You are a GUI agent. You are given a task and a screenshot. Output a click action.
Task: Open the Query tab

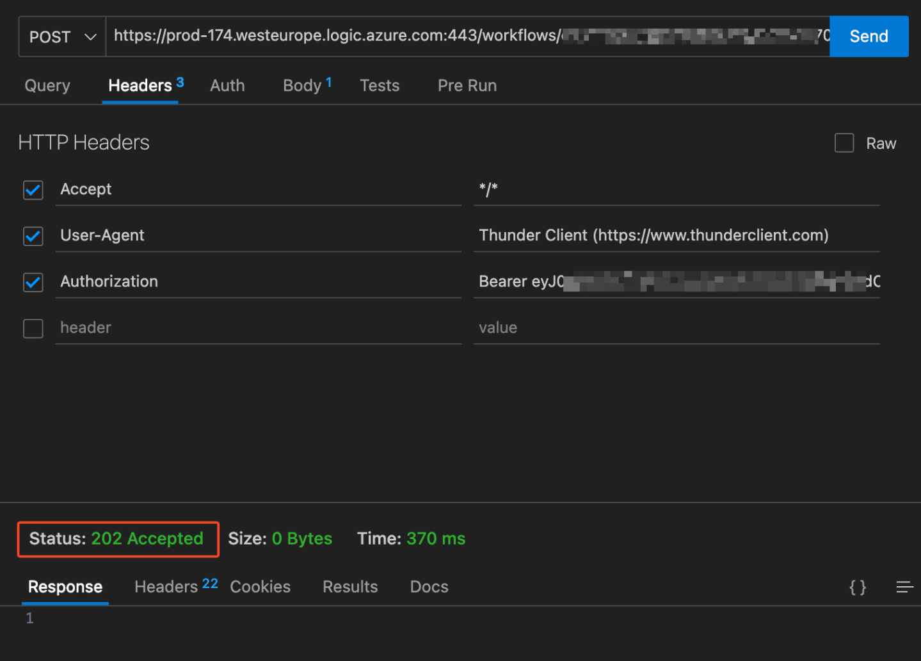point(47,85)
